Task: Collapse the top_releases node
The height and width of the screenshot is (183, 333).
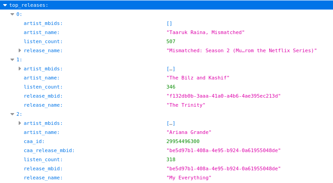Action: 5,5
